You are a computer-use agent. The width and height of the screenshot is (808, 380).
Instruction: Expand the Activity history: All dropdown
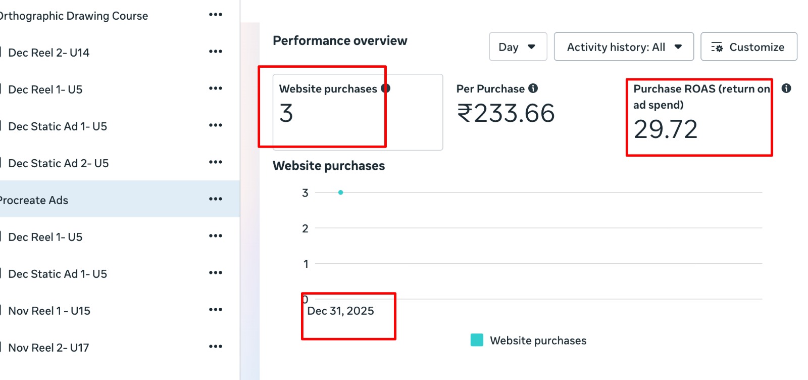(x=624, y=47)
